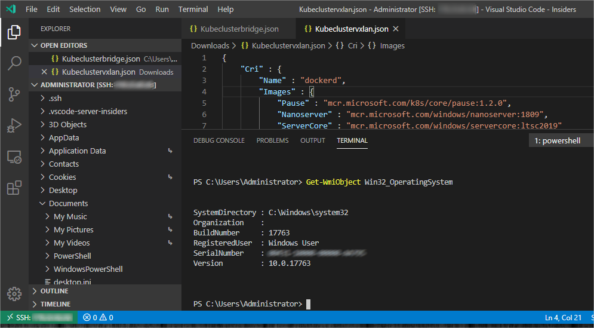Open the Manage gear icon
This screenshot has width=594, height=328.
[x=14, y=294]
